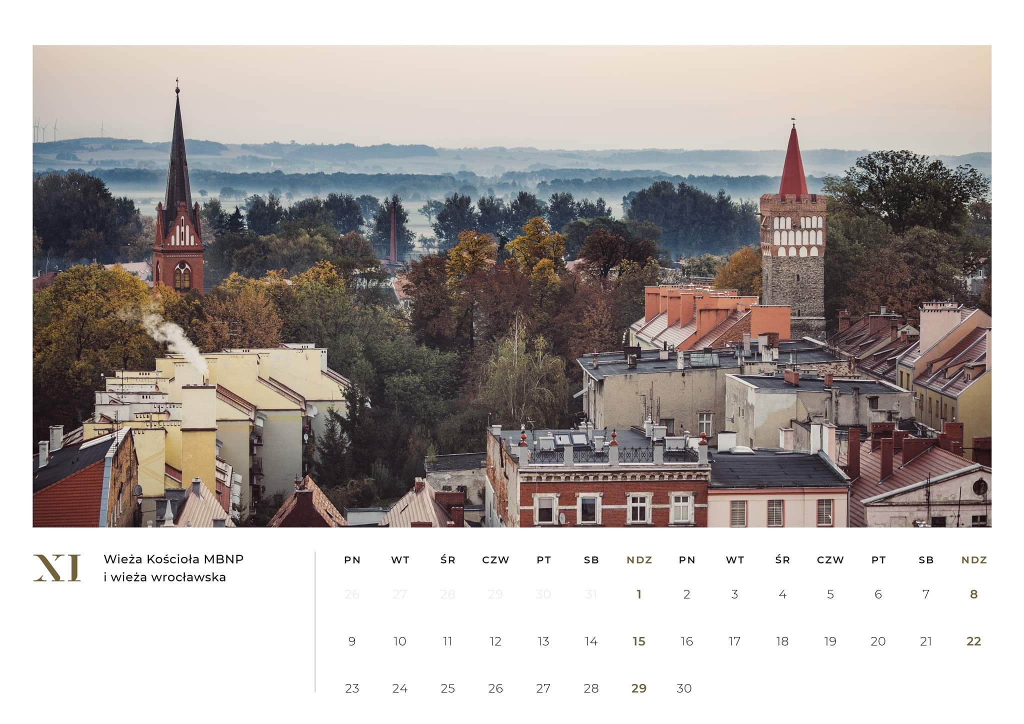Image resolution: width=1024 pixels, height=724 pixels.
Task: Click the town panorama photograph
Action: click(512, 286)
